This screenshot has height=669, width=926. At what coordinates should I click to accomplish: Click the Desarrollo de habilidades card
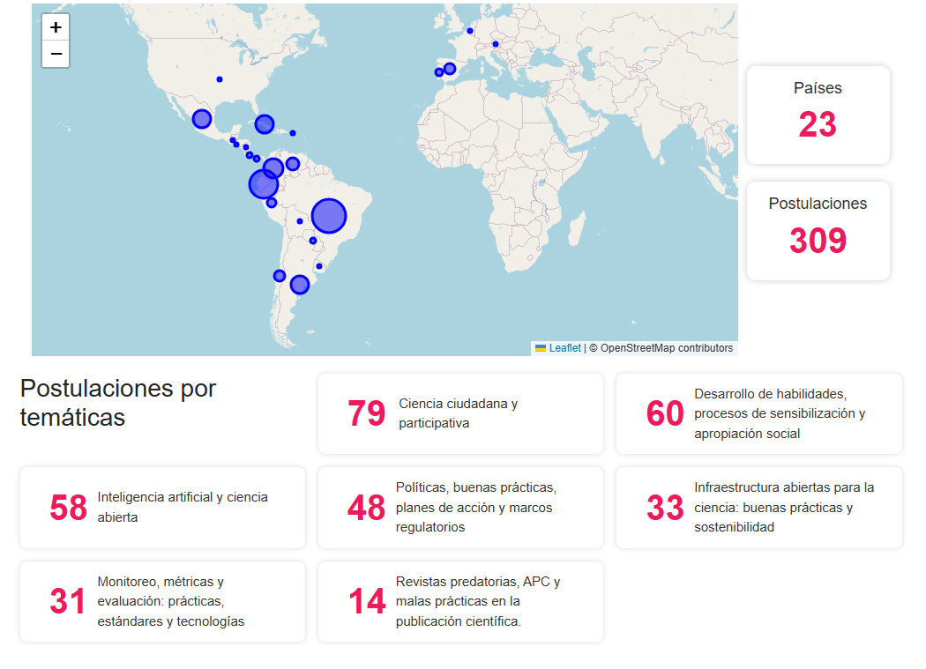click(x=758, y=413)
